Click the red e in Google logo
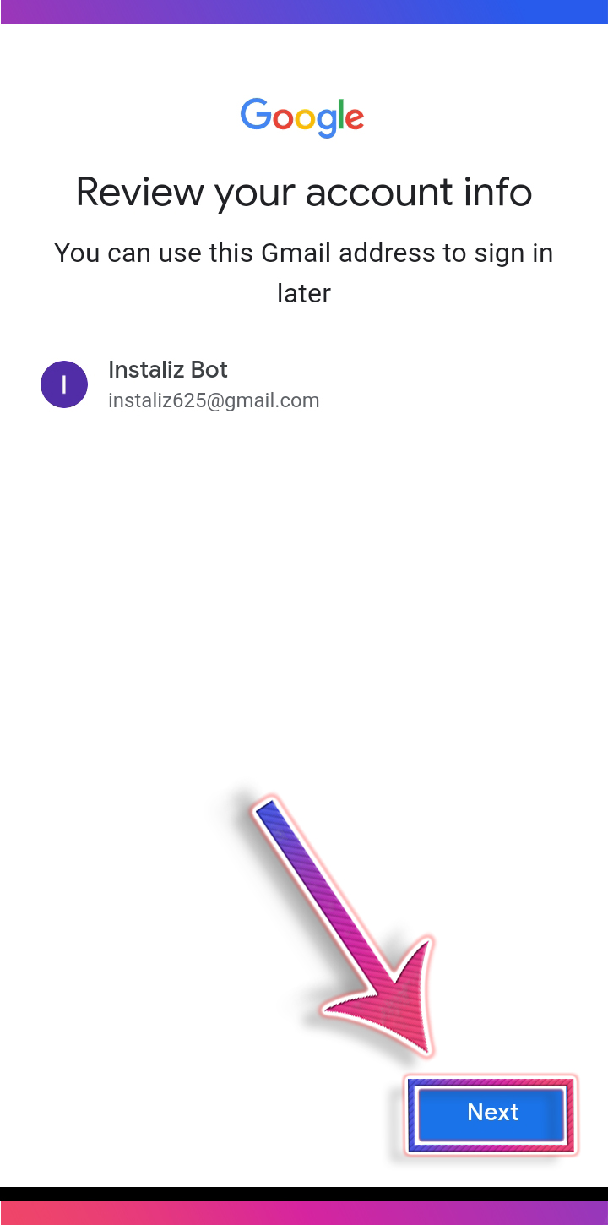 356,119
